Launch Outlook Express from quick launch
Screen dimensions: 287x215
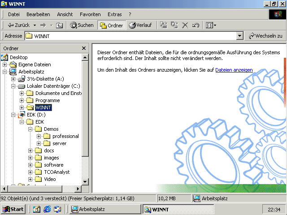point(57,209)
